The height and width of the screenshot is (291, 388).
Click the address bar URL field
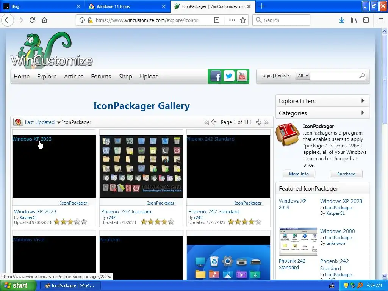[x=148, y=20]
